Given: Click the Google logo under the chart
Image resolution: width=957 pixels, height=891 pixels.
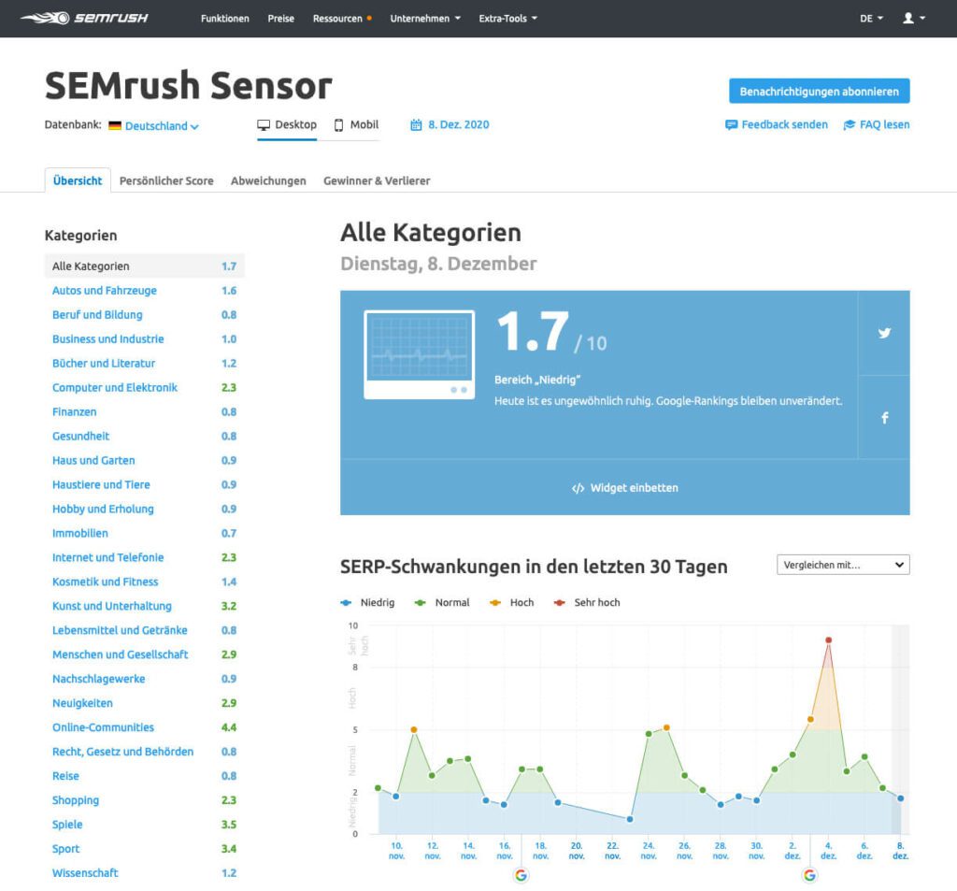Looking at the screenshot, I should click(x=521, y=875).
